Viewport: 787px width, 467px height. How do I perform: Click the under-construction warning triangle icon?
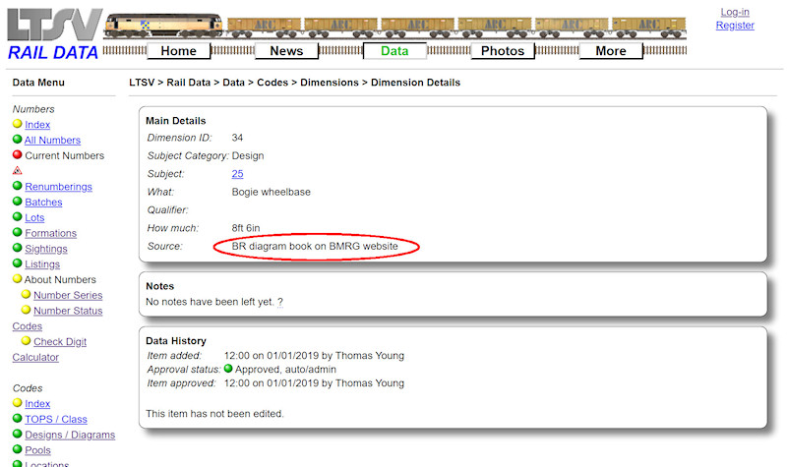point(18,170)
